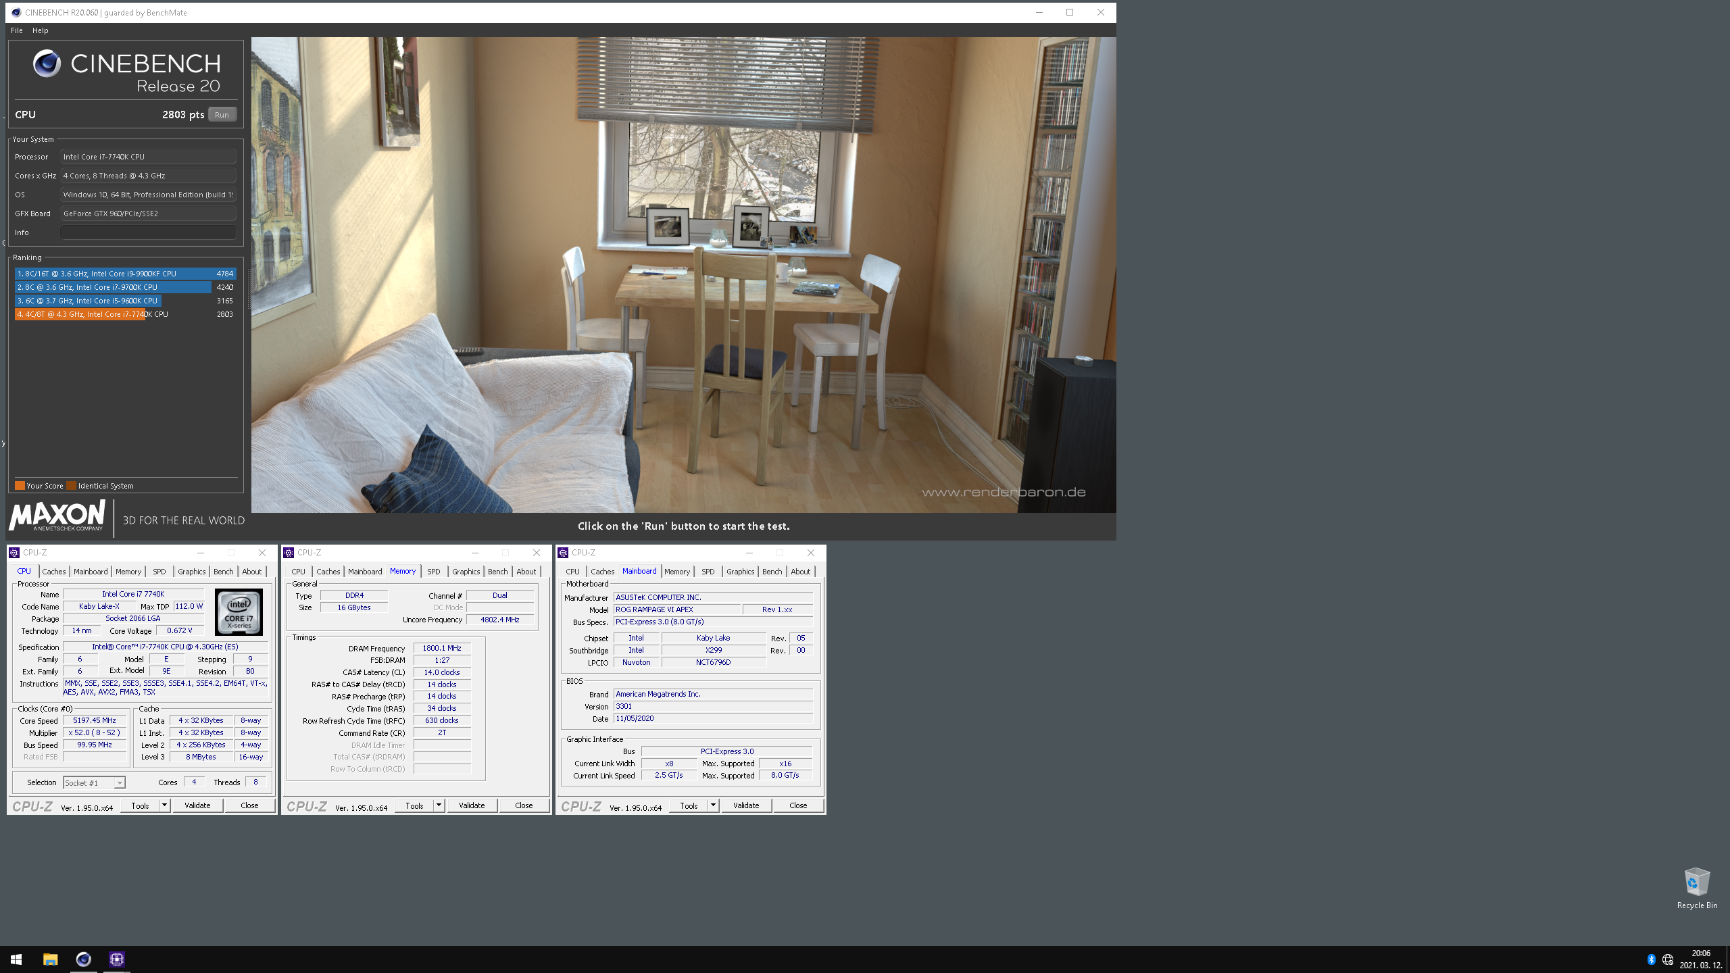1730x973 pixels.
Task: Open the Help menu in Cinebench
Action: (x=41, y=30)
